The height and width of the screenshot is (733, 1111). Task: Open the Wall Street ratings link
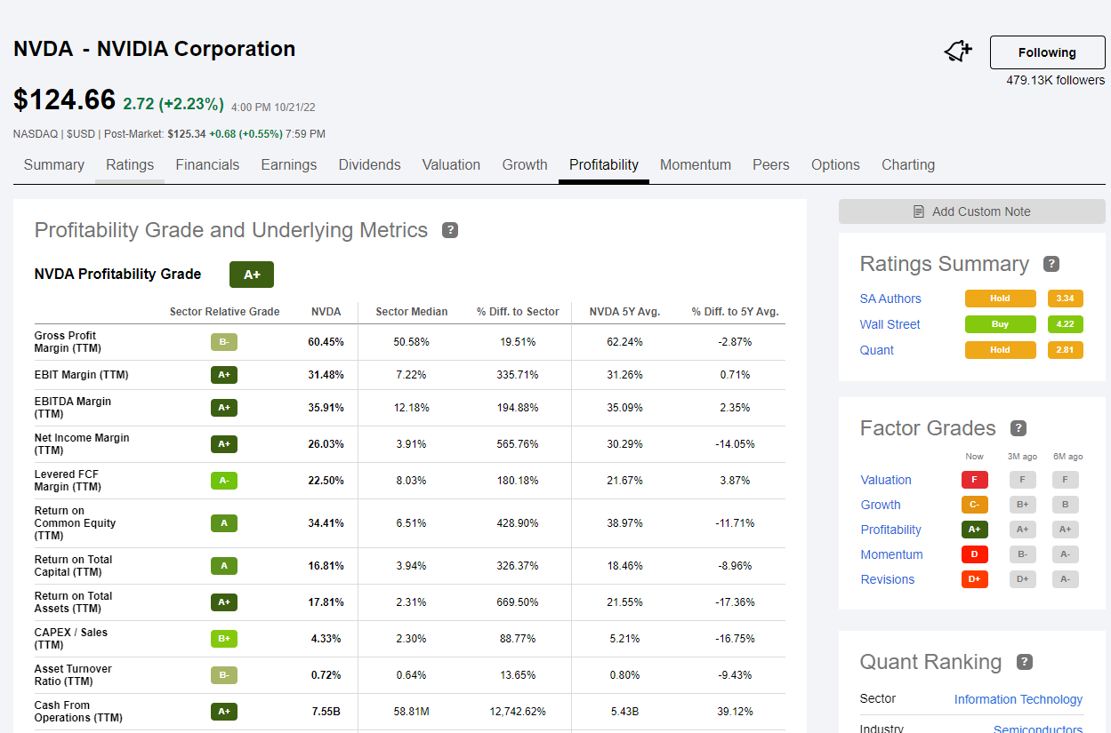pyautogui.click(x=890, y=324)
